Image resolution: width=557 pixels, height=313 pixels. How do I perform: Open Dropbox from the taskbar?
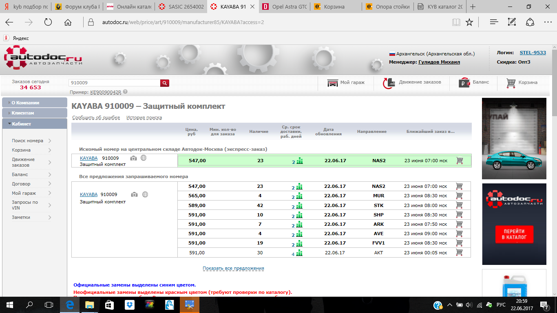click(x=130, y=304)
